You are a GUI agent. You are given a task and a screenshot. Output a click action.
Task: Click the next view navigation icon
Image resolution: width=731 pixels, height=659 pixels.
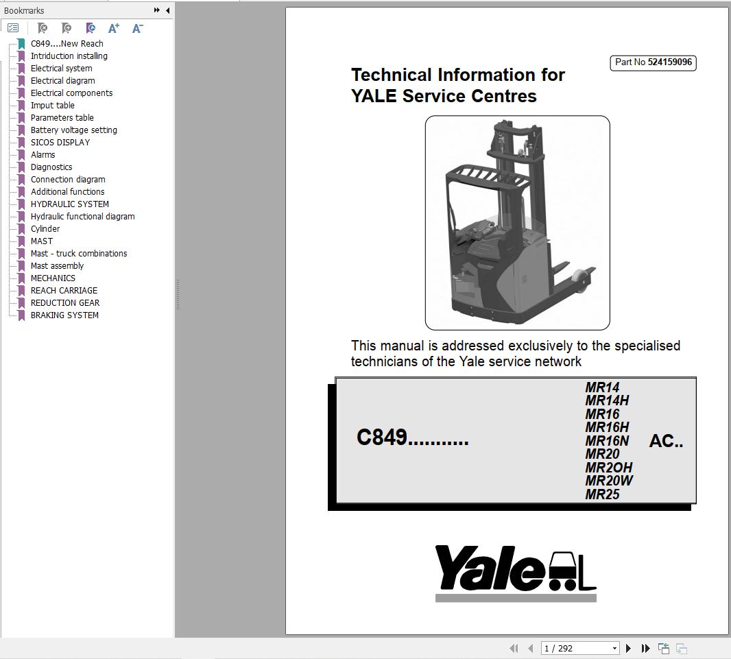click(682, 648)
